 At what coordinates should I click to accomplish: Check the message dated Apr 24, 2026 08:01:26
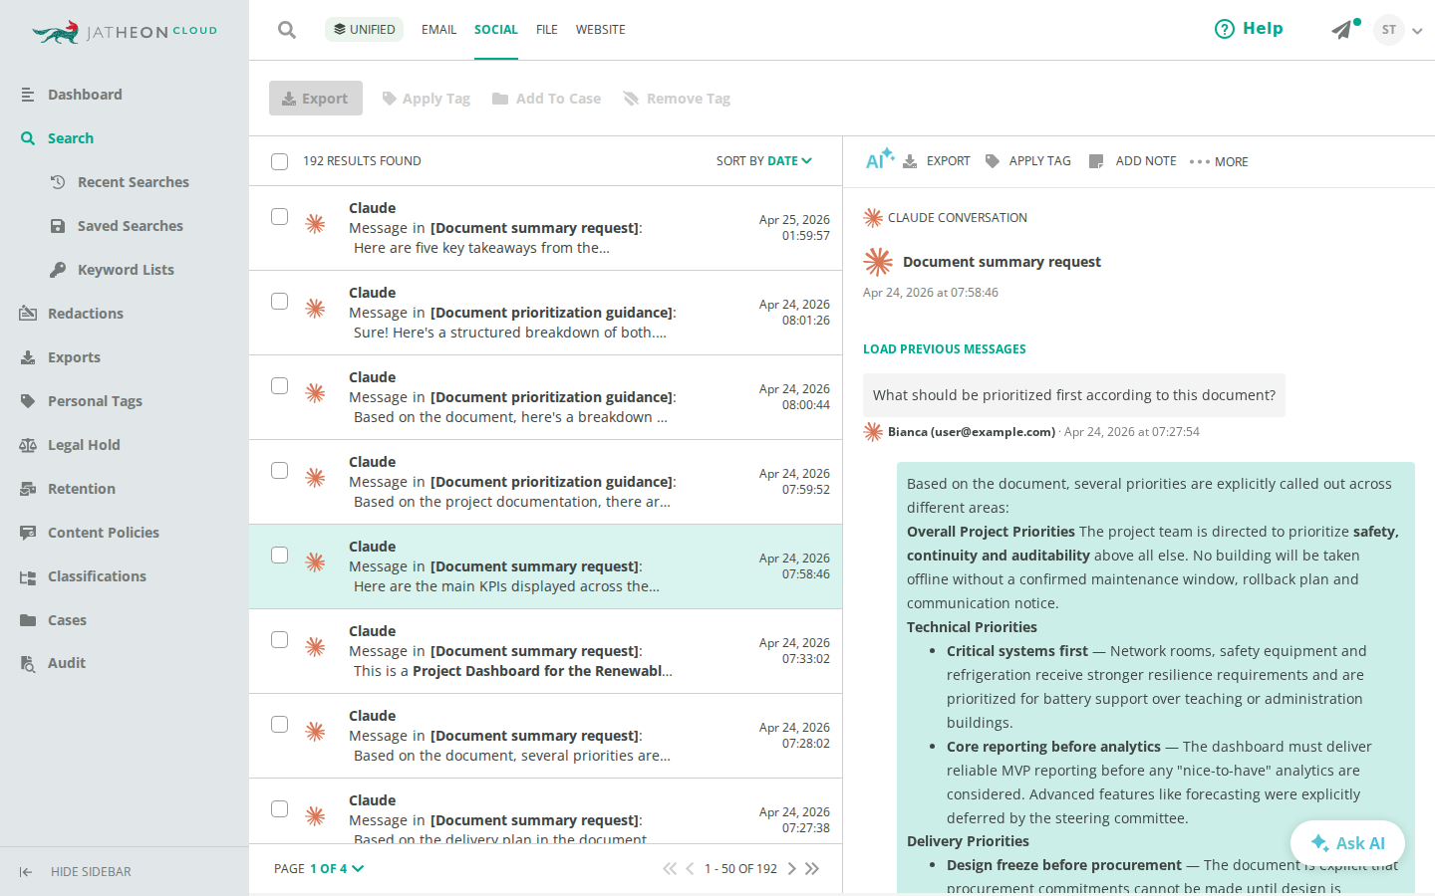click(280, 302)
